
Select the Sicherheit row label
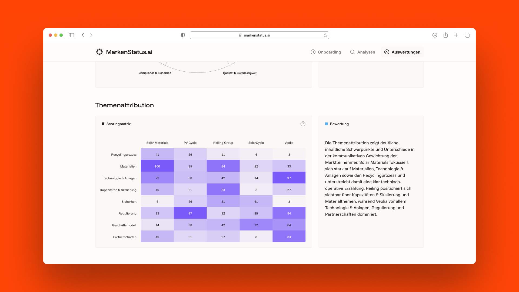(129, 202)
